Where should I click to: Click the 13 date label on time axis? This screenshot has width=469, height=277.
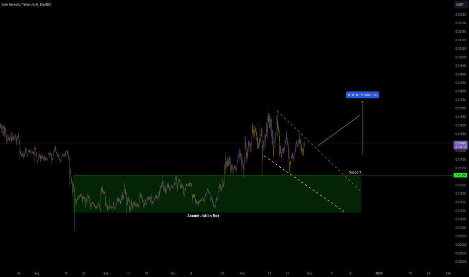pos(269,273)
